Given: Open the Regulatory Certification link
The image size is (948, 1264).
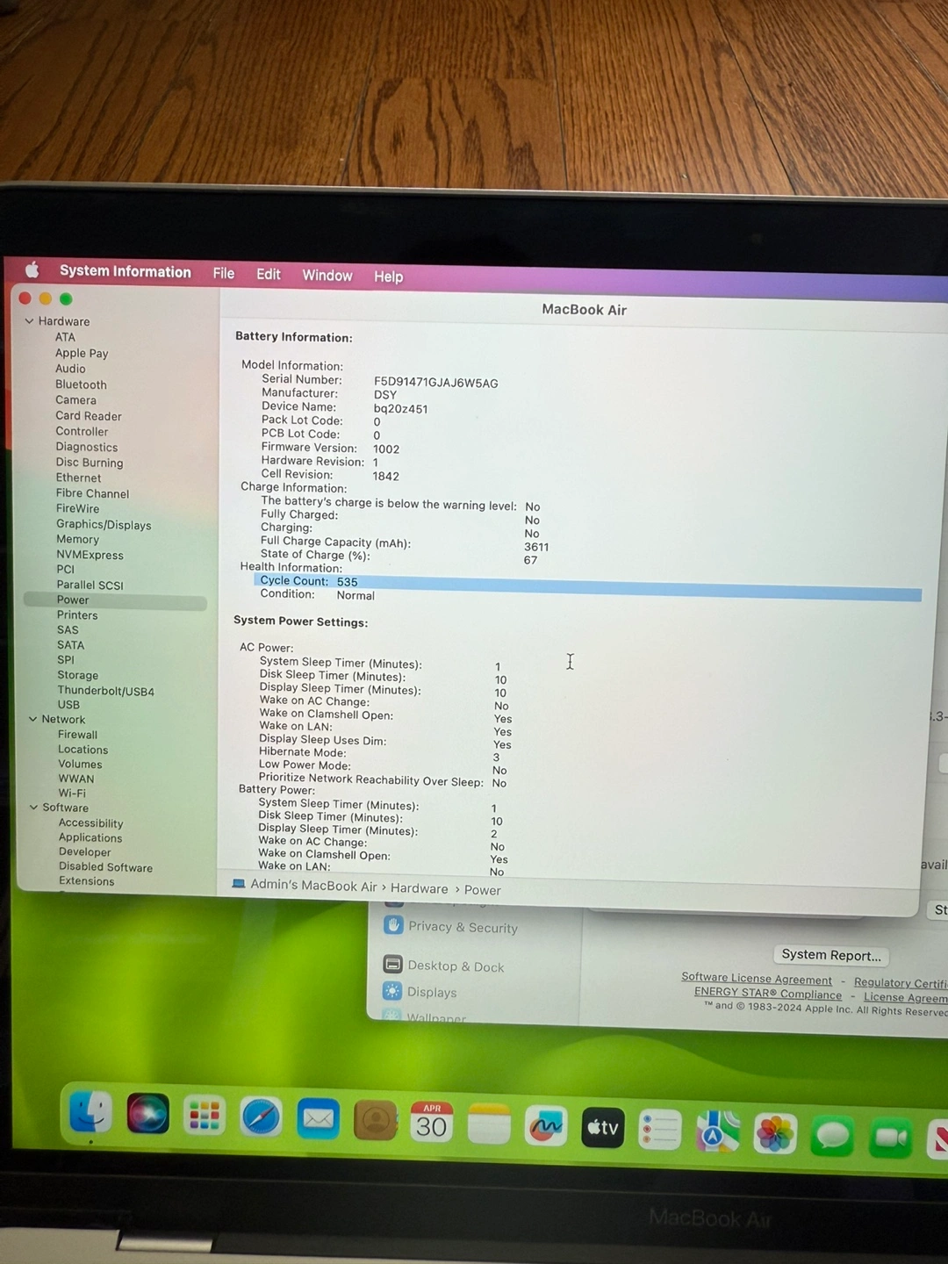Looking at the screenshot, I should (901, 983).
